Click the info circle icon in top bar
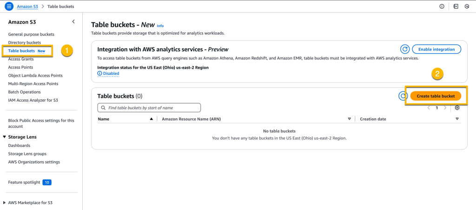Viewport: 476px width, 210px height. [442, 7]
